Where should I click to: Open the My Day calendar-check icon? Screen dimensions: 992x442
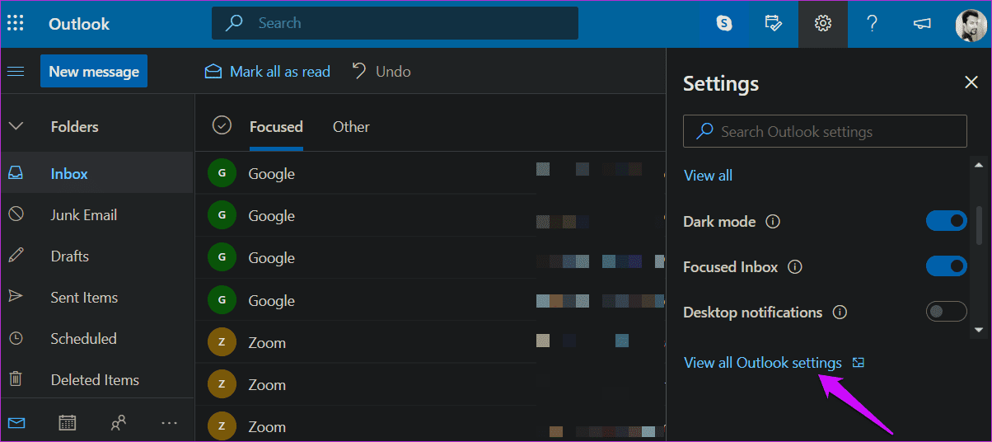[774, 23]
